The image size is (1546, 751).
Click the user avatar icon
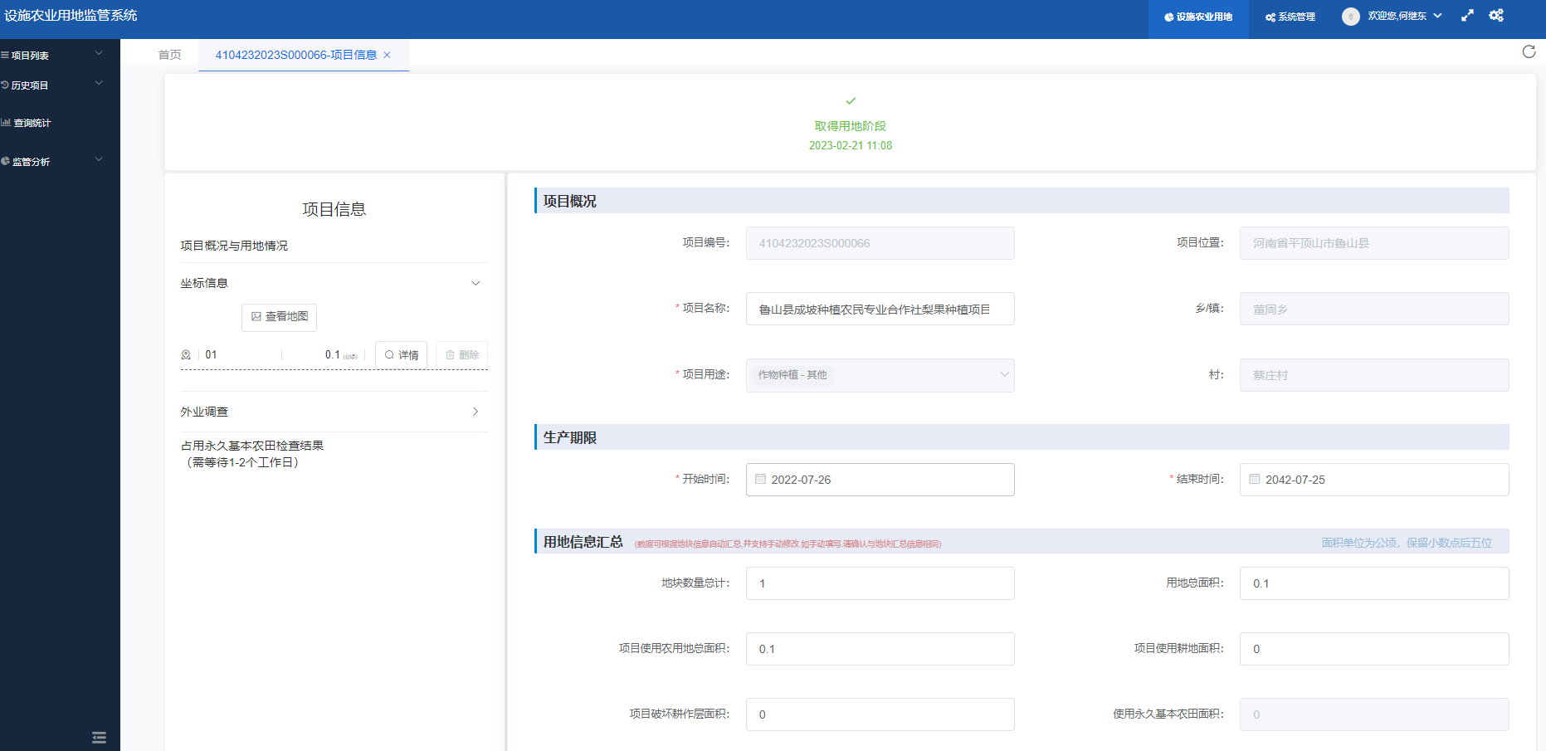[1351, 17]
